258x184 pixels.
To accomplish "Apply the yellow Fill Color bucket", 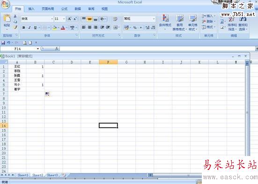I will click(54, 28).
